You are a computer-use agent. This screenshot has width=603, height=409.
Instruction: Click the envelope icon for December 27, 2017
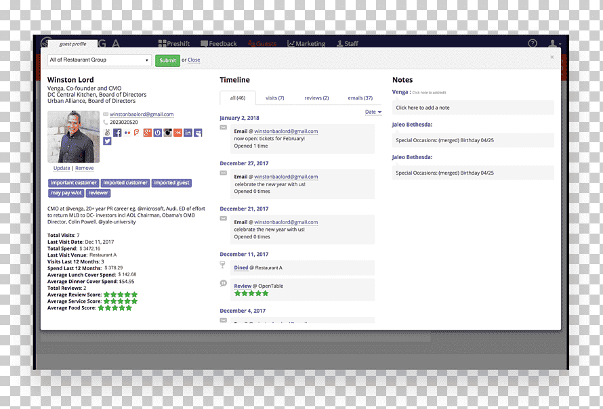pyautogui.click(x=224, y=173)
